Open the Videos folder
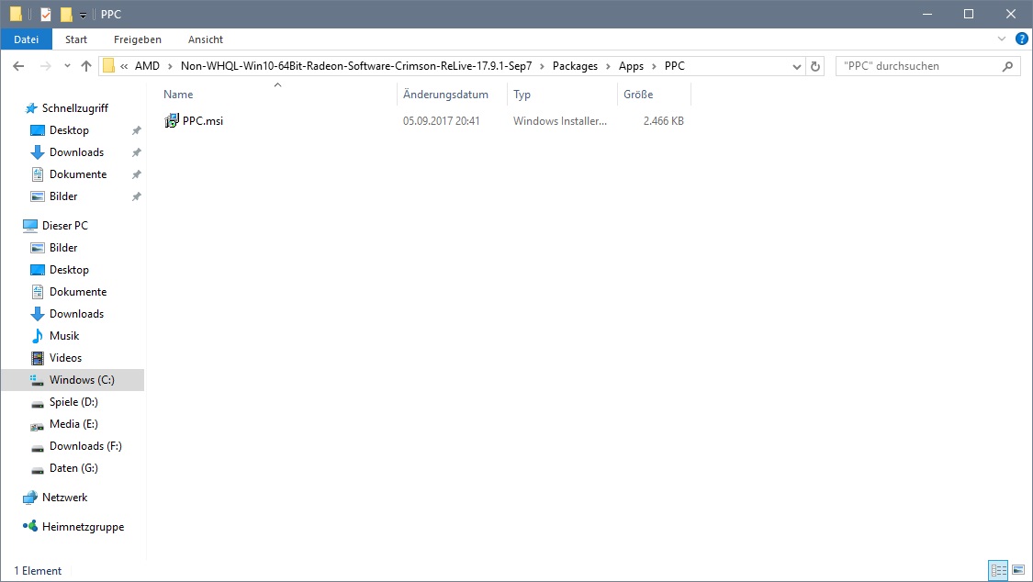This screenshot has height=582, width=1033. [65, 357]
